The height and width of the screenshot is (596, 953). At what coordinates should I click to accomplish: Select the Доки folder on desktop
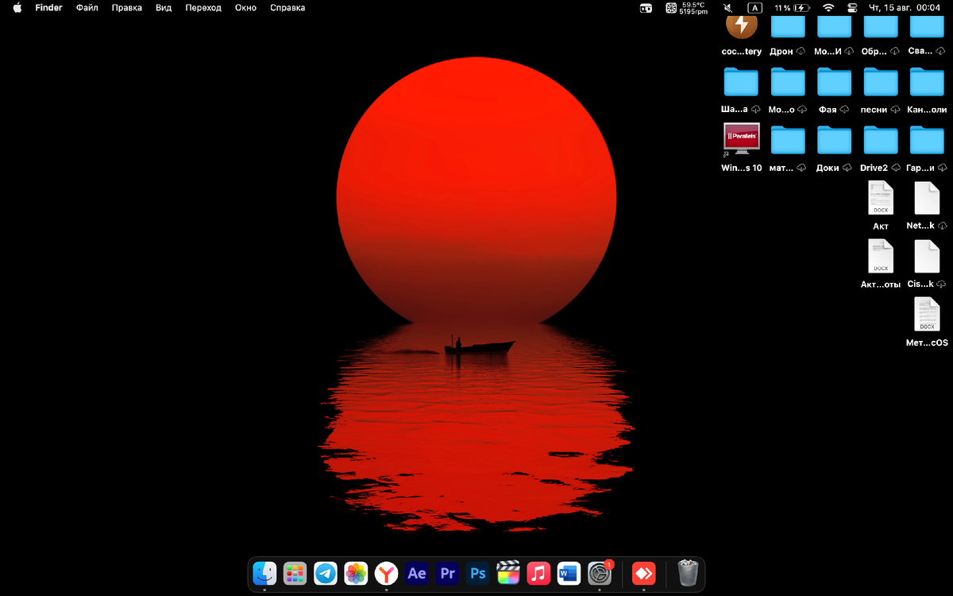click(835, 141)
